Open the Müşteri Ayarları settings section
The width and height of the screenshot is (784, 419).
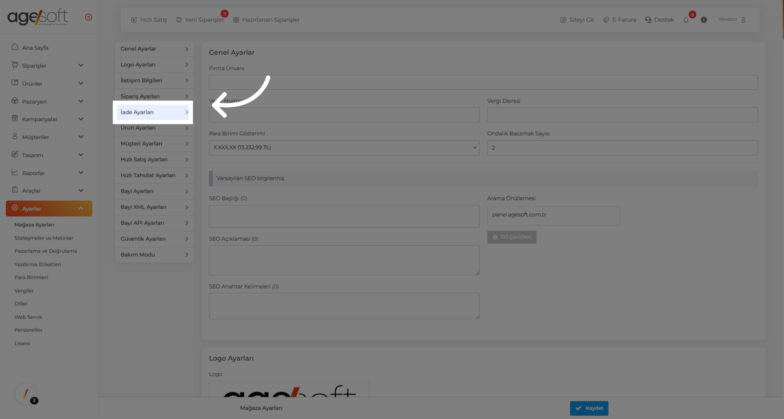(154, 144)
